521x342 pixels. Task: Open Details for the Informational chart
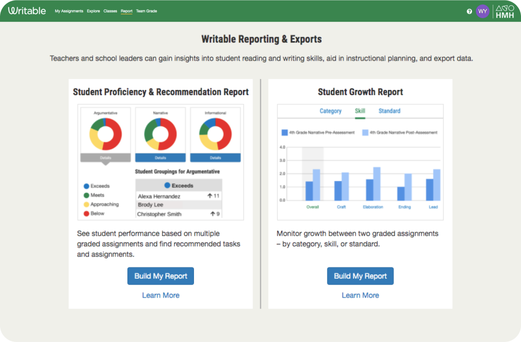215,157
